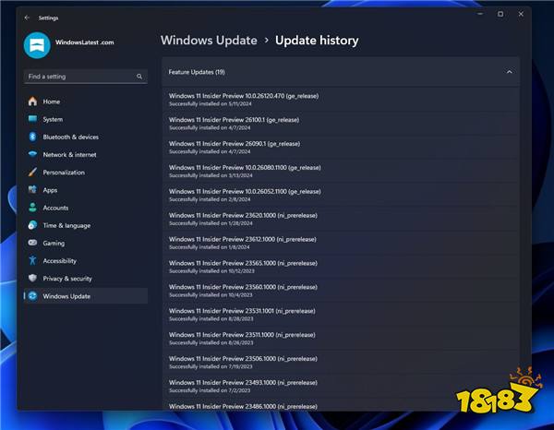Select Insider Preview 23565.1000 entry
The height and width of the screenshot is (430, 554).
coord(341,267)
